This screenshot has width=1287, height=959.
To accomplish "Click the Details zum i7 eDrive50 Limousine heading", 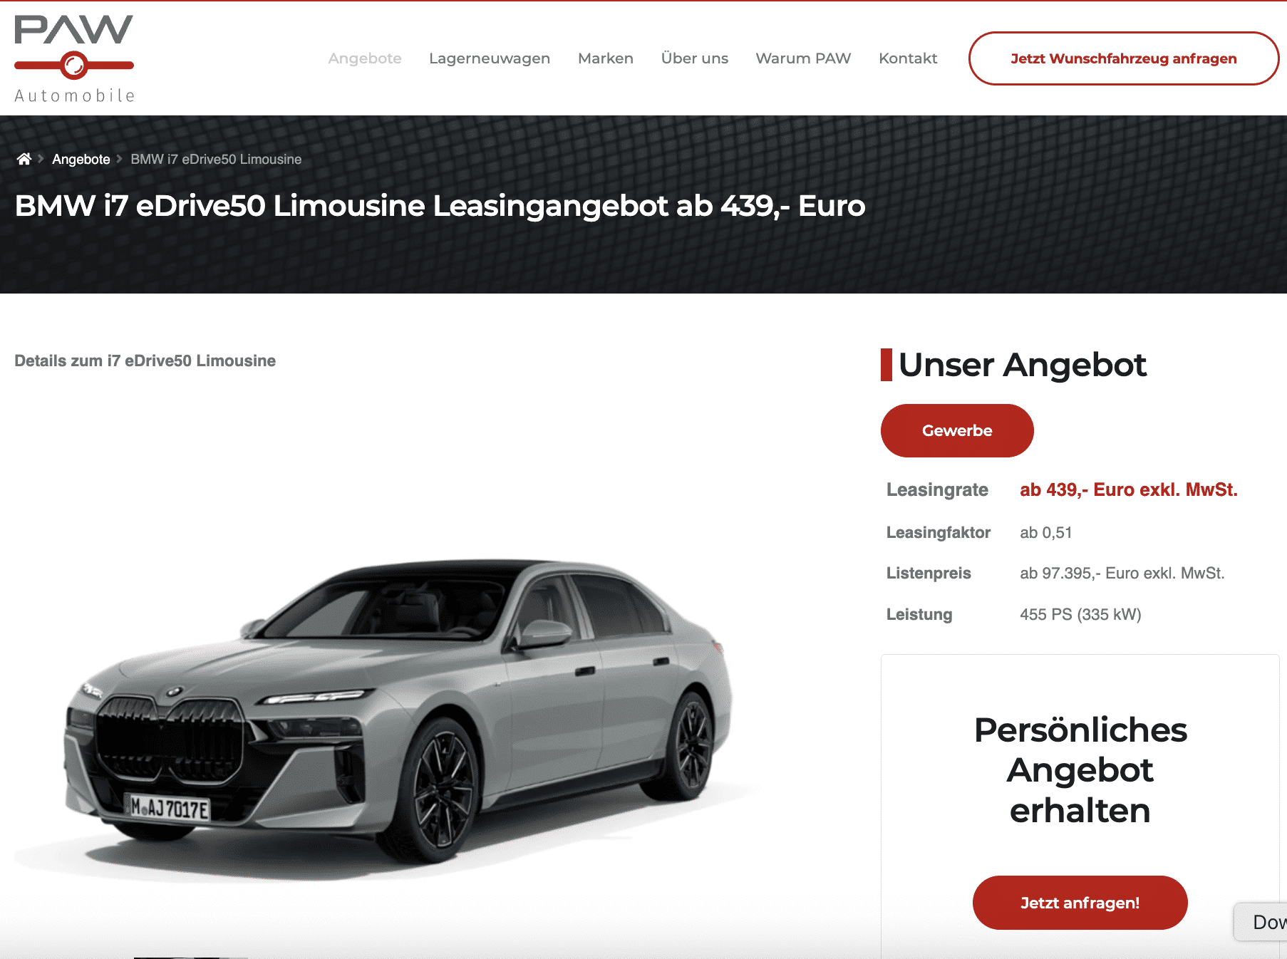I will tap(145, 361).
